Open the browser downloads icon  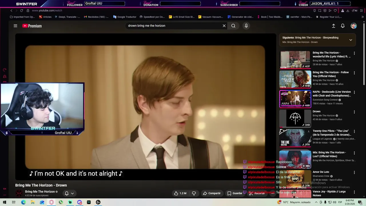coord(348,11)
